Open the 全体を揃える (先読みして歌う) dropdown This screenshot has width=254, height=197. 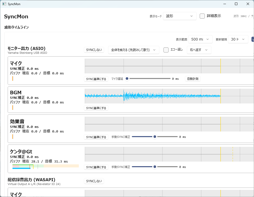tap(134, 50)
